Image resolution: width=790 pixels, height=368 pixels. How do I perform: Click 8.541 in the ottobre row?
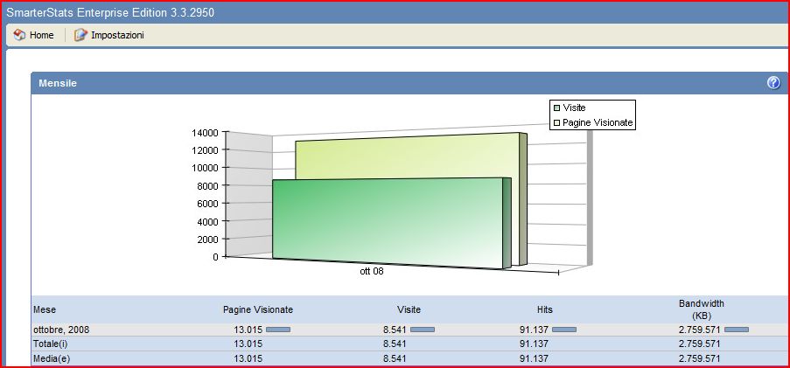coord(395,330)
